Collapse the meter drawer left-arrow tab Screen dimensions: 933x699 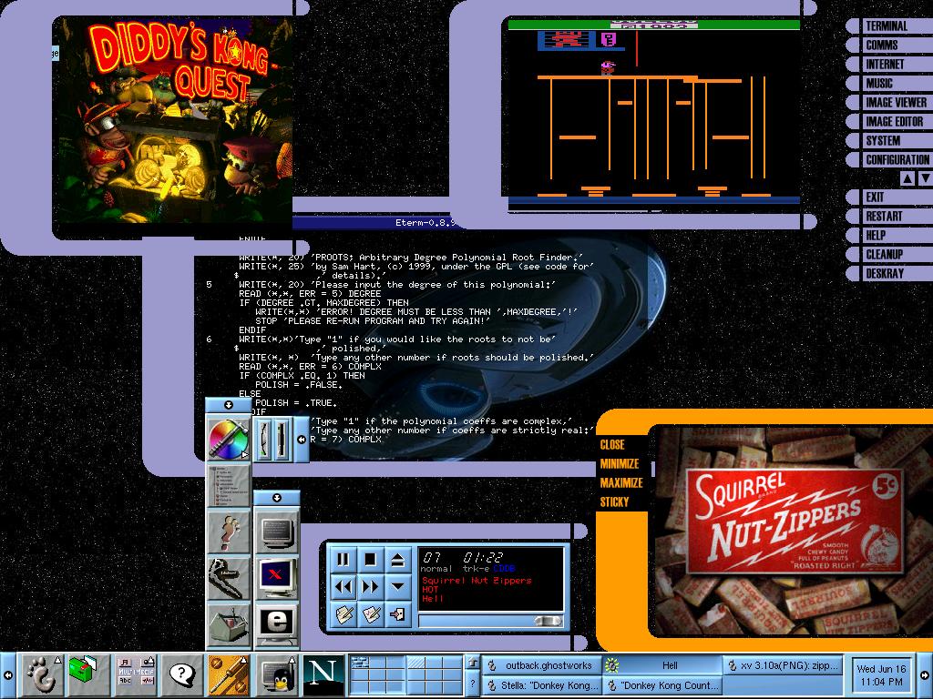coord(302,440)
